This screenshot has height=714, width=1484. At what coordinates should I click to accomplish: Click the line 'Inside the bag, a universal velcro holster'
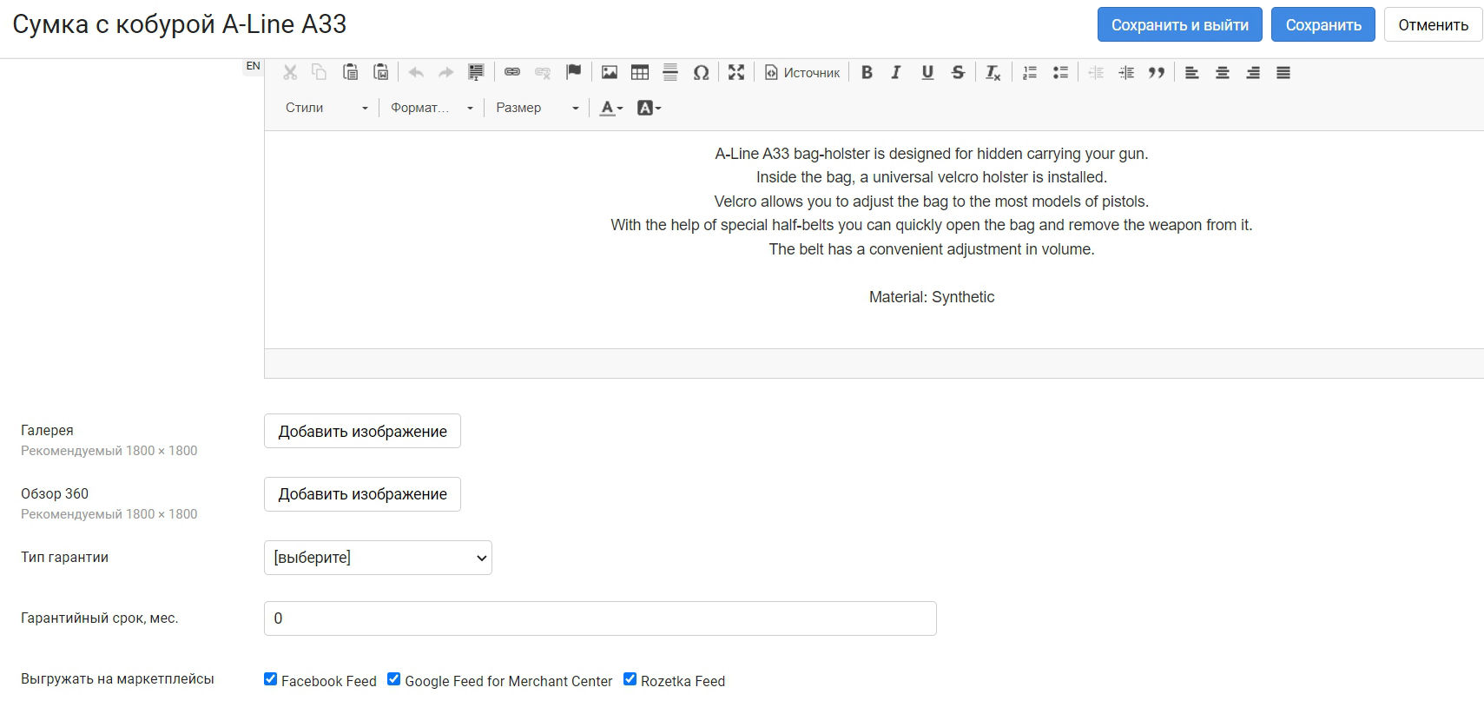pos(932,177)
